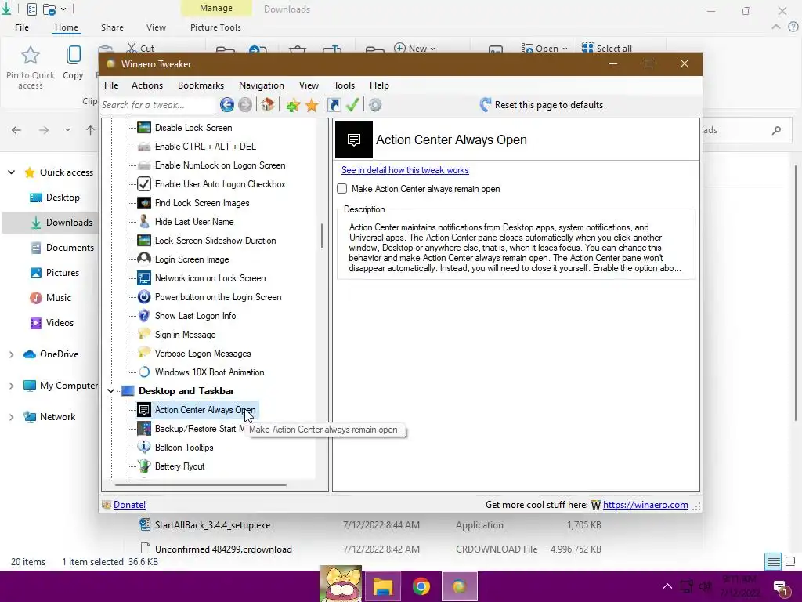Screen dimensions: 802x602
Task: Open Recent locations dropdown in Explorer navigation
Action: tap(67, 130)
